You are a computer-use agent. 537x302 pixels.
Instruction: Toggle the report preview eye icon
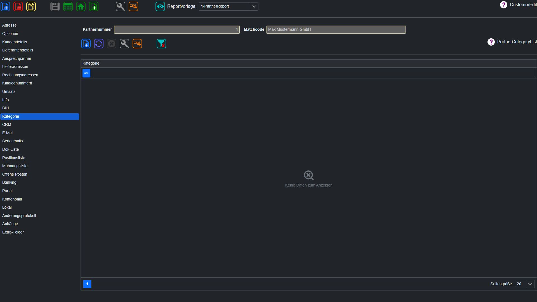click(160, 6)
